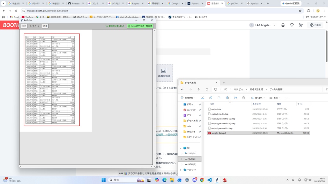The image size is (328, 184).
Task: Open VS Code from the taskbar
Action: pyautogui.click(x=209, y=180)
